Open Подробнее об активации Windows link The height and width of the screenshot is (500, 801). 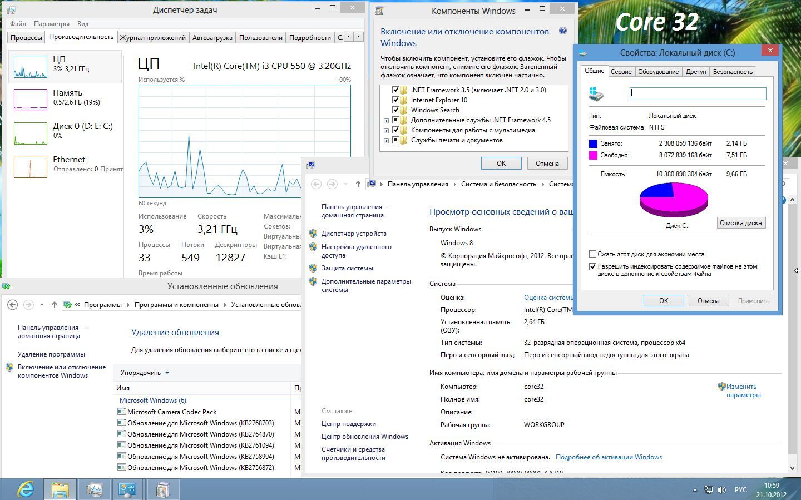coord(609,457)
